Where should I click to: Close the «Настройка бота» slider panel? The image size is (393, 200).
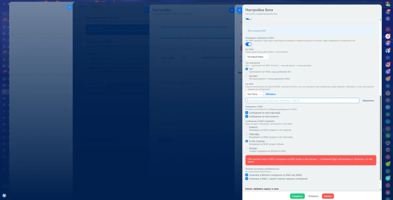240,10
